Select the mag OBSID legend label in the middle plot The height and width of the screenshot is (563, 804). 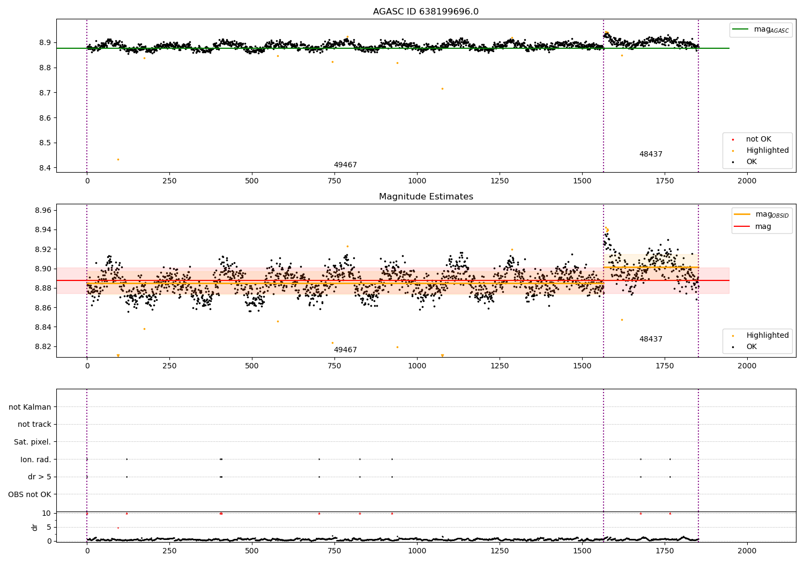point(772,214)
